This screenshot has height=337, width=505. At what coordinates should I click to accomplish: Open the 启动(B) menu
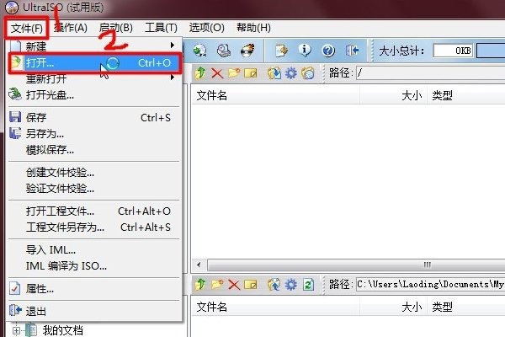point(116,28)
